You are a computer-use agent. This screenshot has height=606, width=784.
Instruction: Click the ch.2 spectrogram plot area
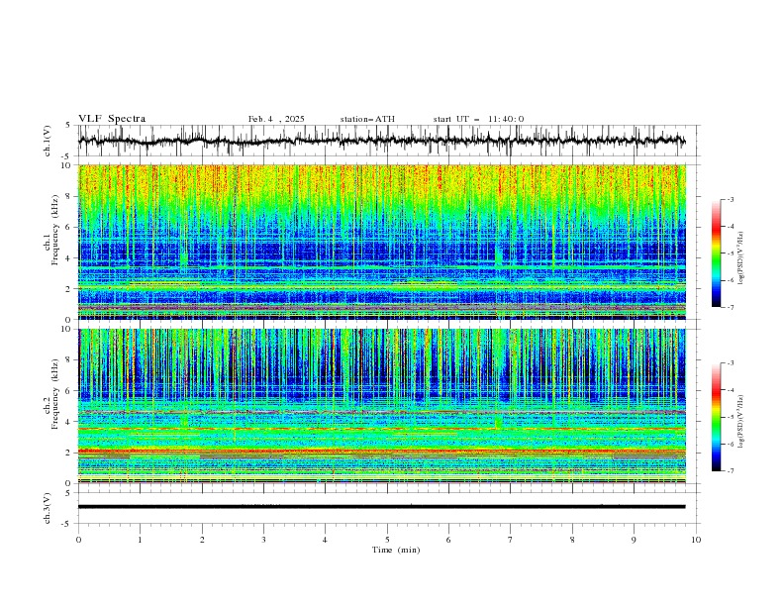[381, 406]
